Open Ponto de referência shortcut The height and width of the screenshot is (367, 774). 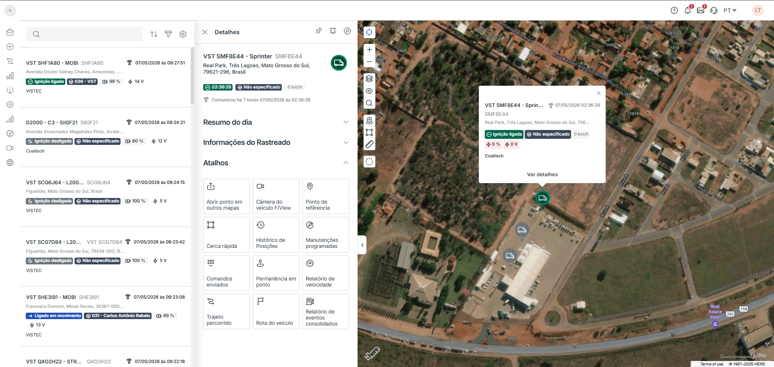pyautogui.click(x=326, y=196)
